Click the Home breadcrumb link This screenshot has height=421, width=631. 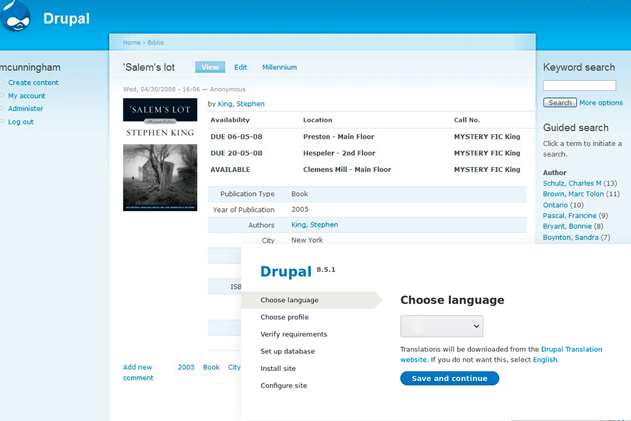131,43
